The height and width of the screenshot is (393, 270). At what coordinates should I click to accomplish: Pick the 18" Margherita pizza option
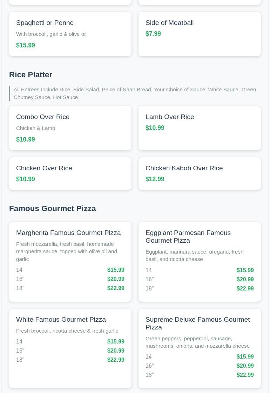(x=70, y=288)
